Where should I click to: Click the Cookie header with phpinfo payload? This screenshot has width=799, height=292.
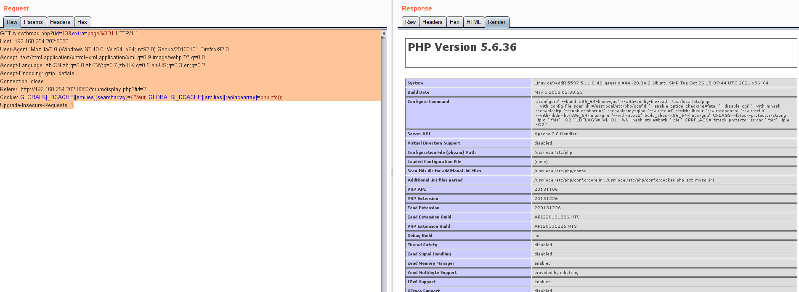click(141, 97)
